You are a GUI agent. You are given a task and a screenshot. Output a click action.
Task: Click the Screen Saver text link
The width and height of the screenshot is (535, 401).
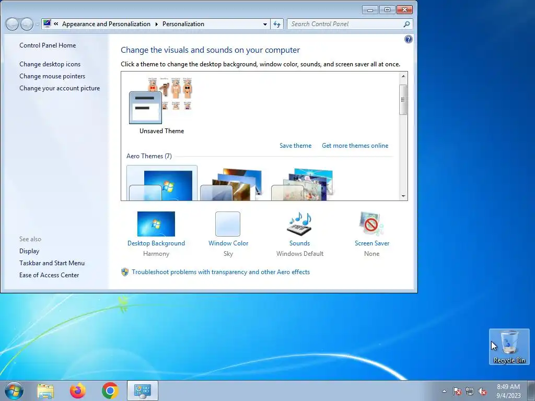pyautogui.click(x=372, y=243)
